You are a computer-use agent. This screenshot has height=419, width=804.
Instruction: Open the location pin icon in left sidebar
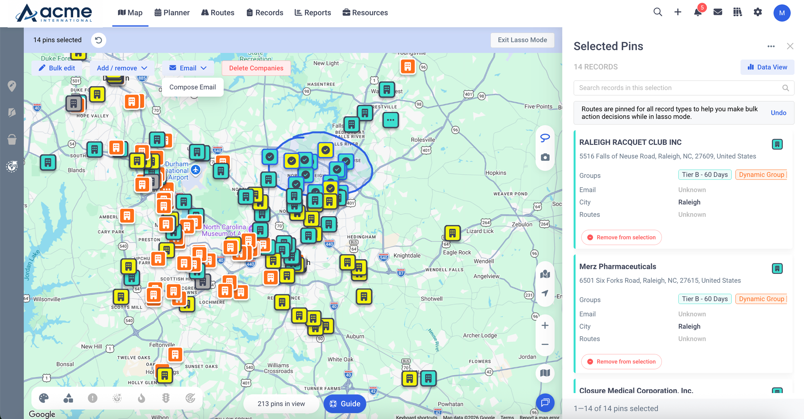click(12, 86)
